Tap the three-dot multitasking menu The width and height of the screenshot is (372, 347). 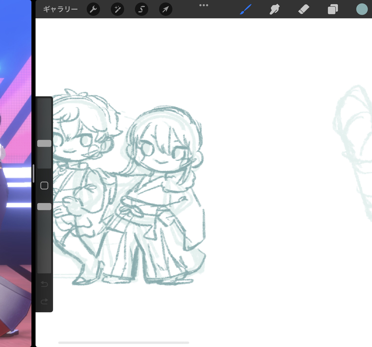coord(204,5)
